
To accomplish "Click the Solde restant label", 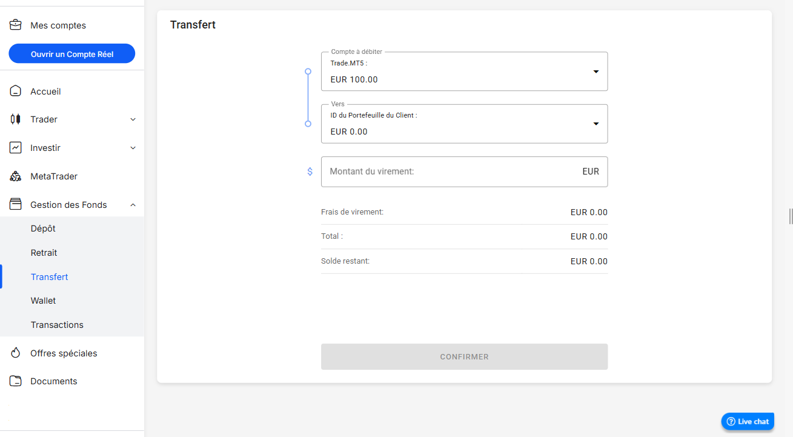I will point(345,261).
